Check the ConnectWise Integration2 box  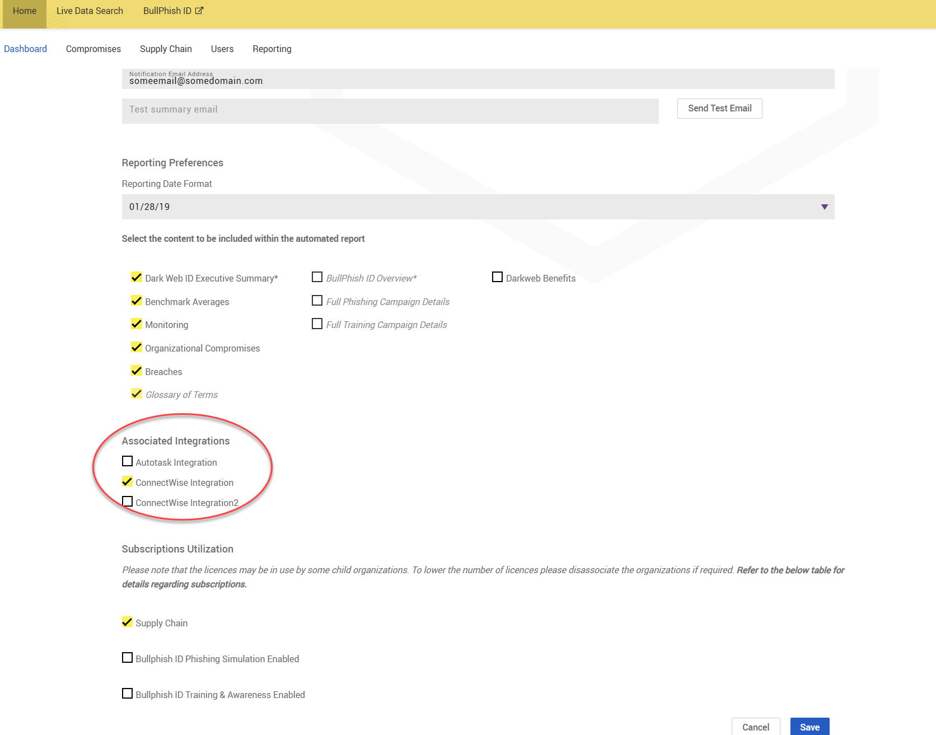128,502
